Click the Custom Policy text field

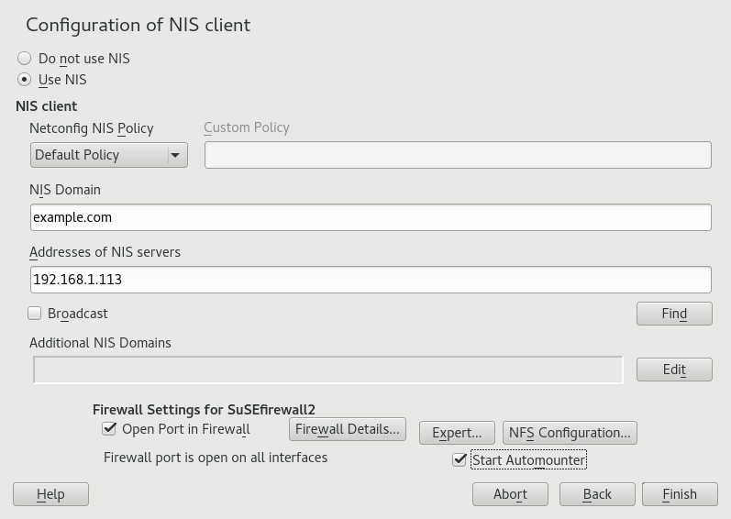tap(457, 155)
